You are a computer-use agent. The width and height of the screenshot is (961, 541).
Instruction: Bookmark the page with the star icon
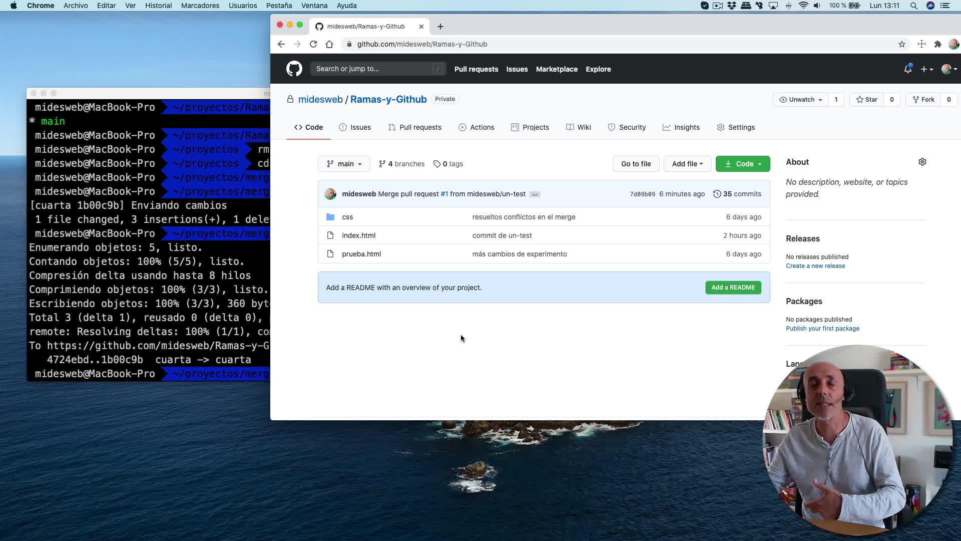click(902, 44)
